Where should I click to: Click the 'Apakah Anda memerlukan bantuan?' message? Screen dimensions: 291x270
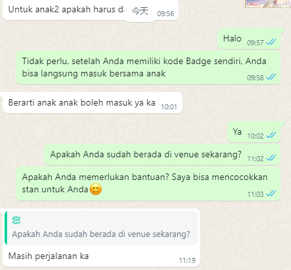click(x=149, y=183)
